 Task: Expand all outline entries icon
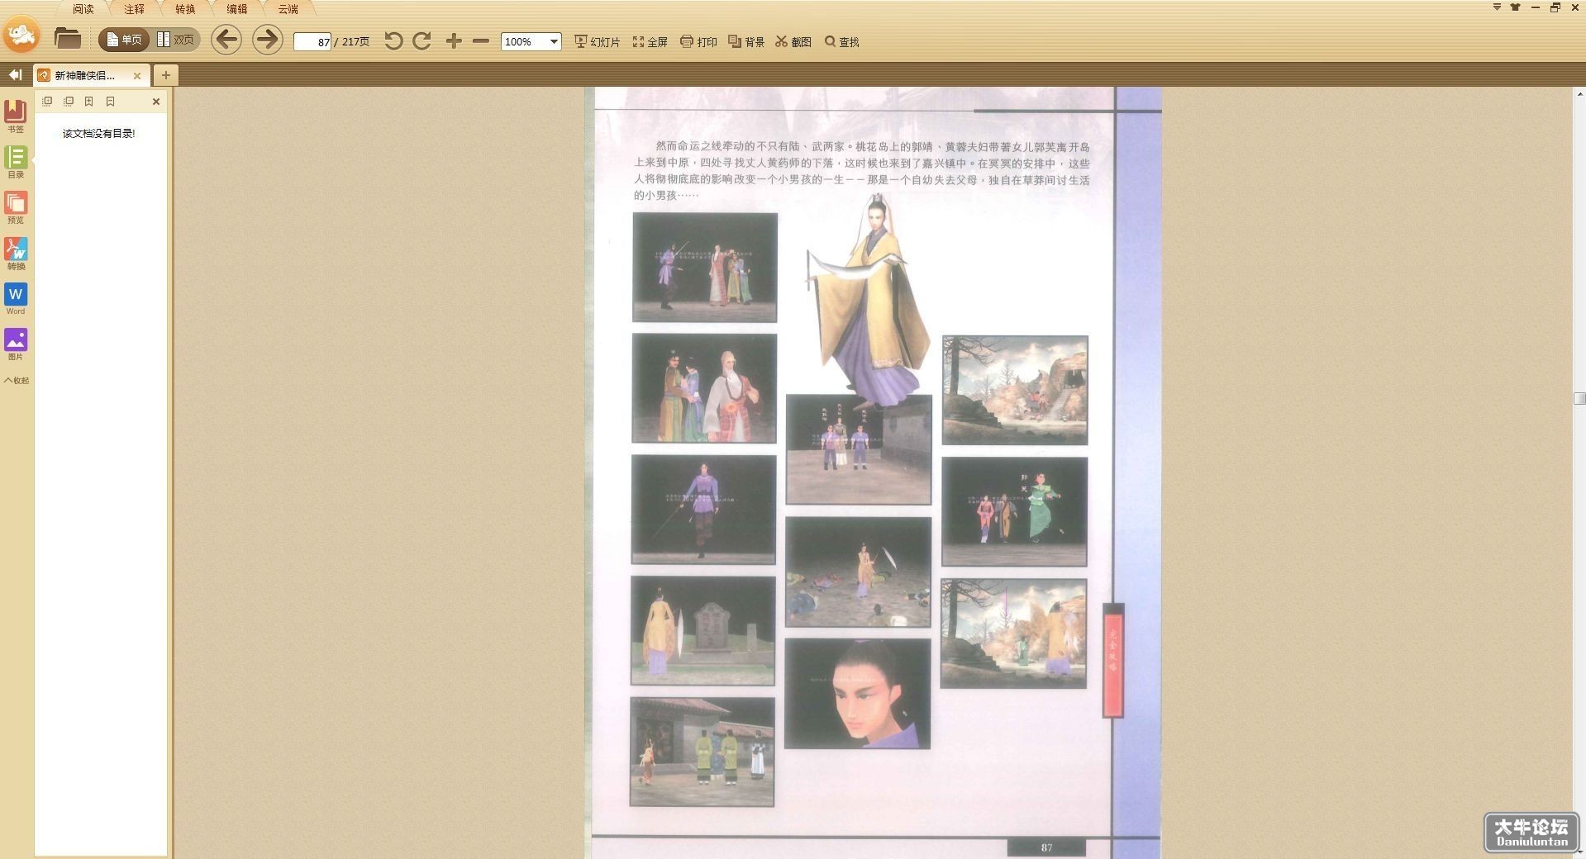(47, 102)
